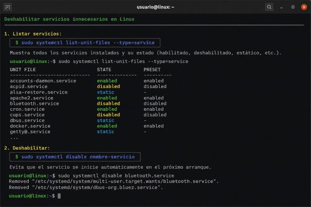Viewport: 311px width, 207px height.
Task: Click enabled state of docker.service
Action: 107,126
